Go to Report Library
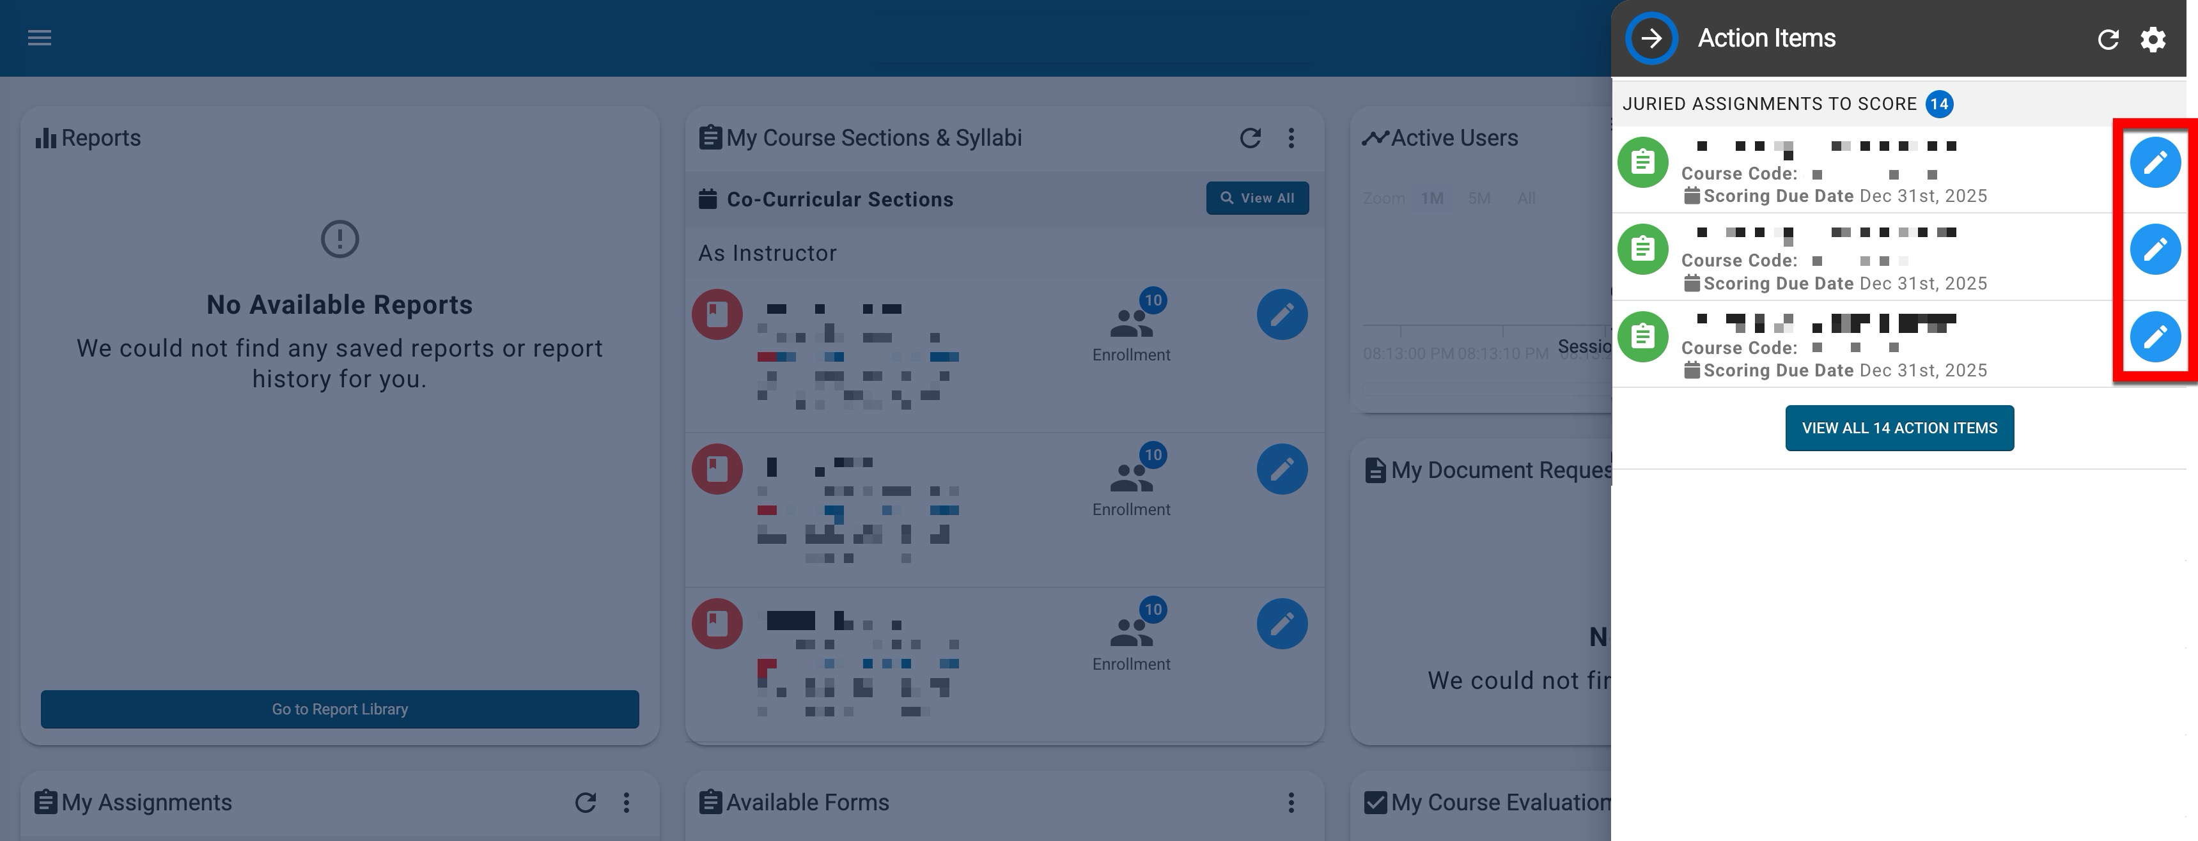 point(339,709)
